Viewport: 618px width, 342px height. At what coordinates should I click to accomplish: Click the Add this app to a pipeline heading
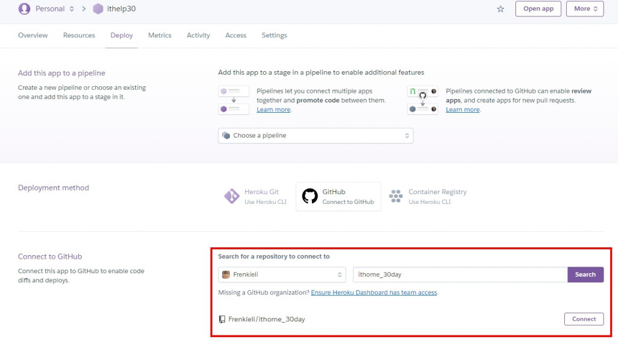[x=62, y=73]
